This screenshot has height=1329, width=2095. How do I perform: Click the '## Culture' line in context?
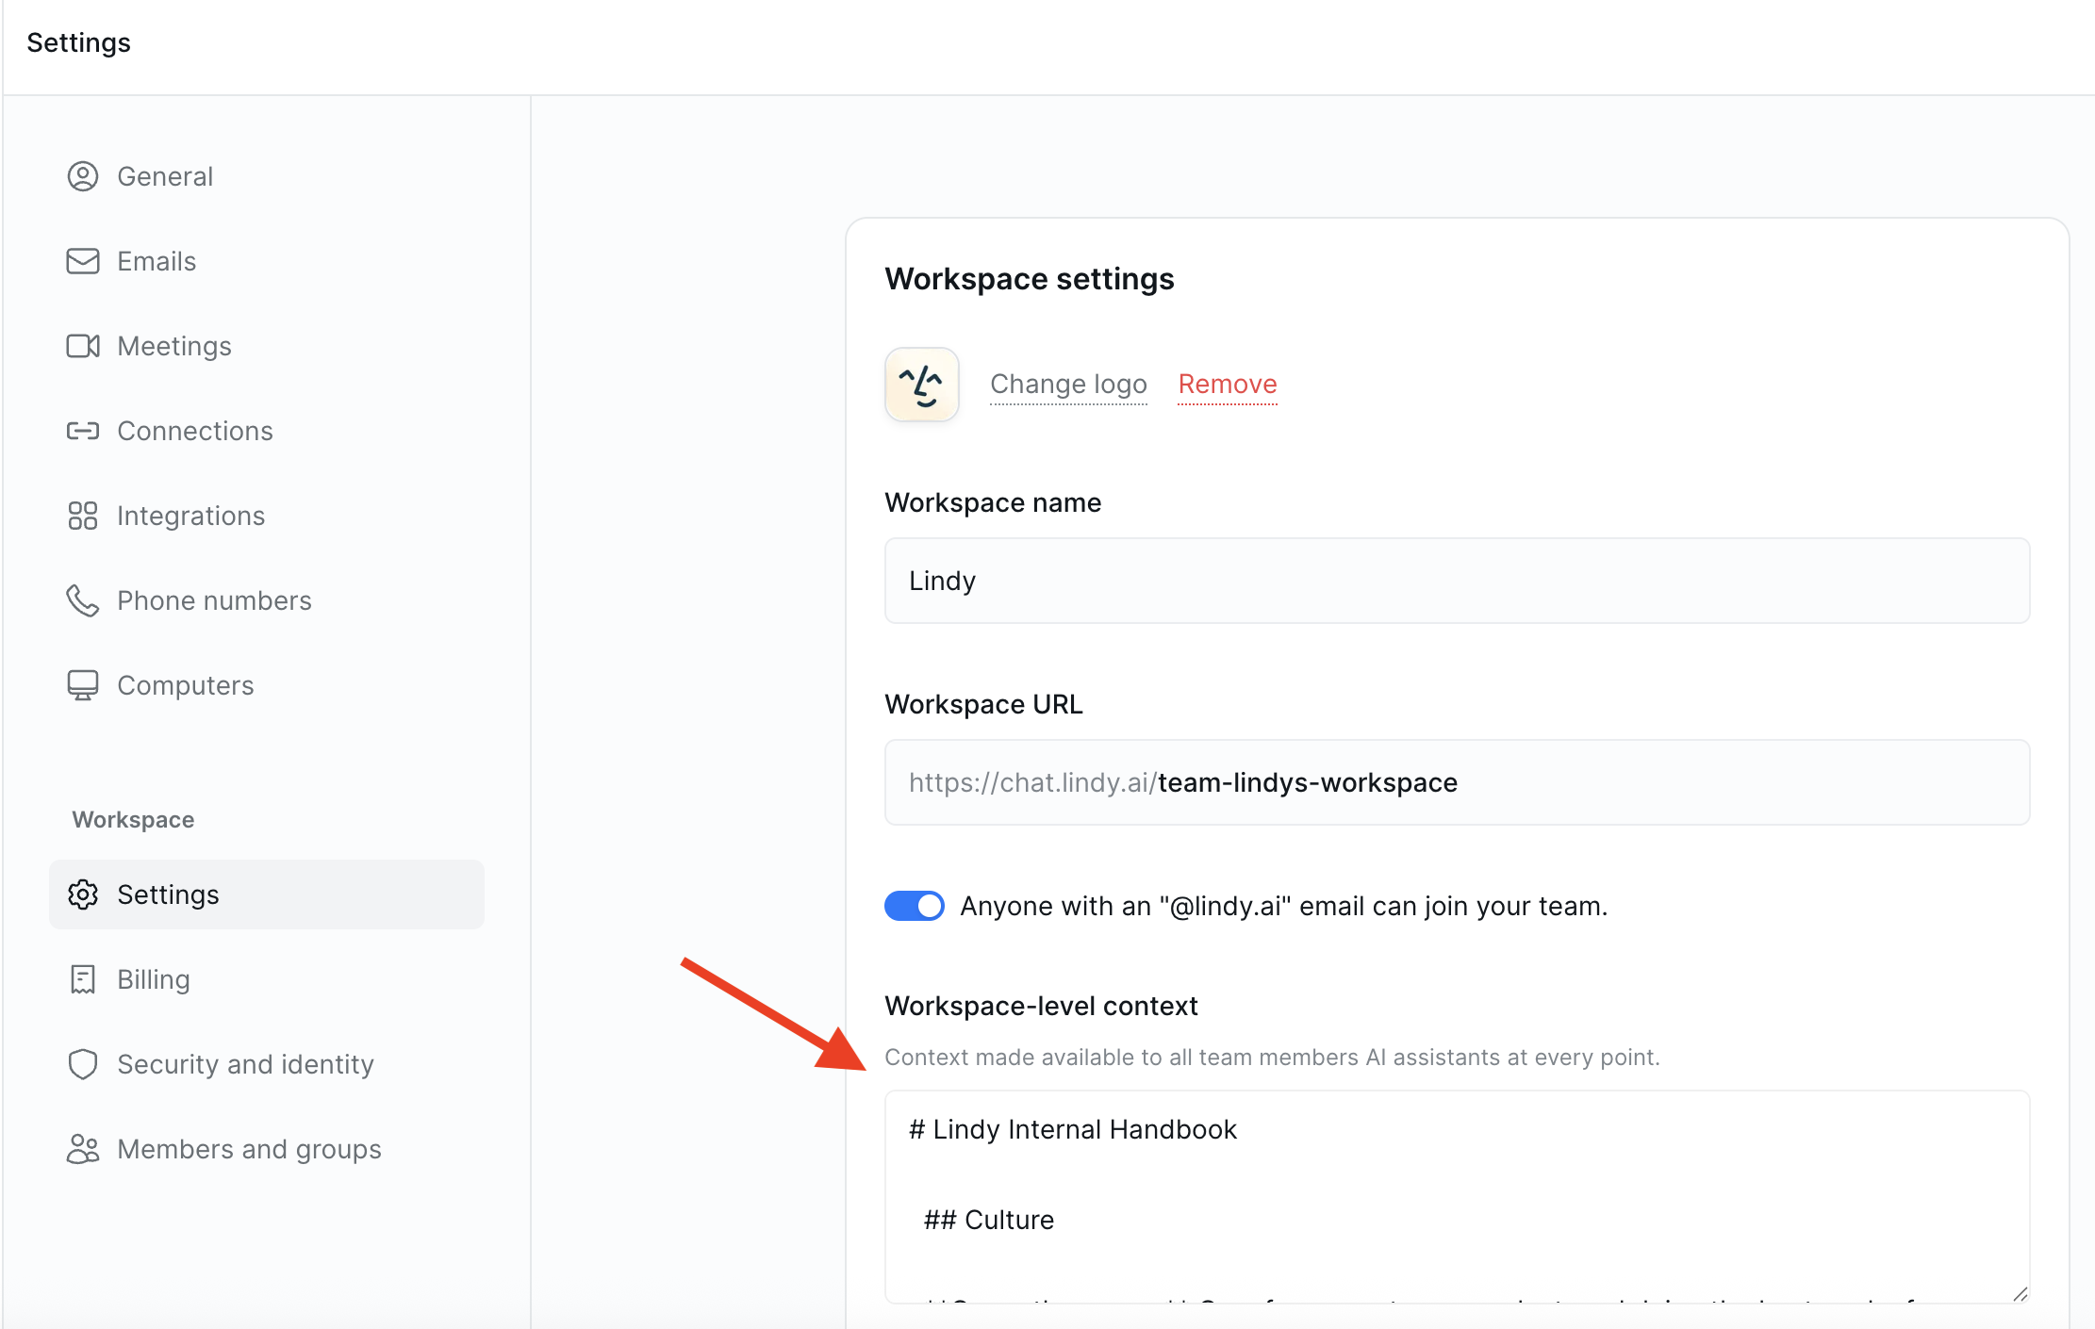pos(989,1220)
